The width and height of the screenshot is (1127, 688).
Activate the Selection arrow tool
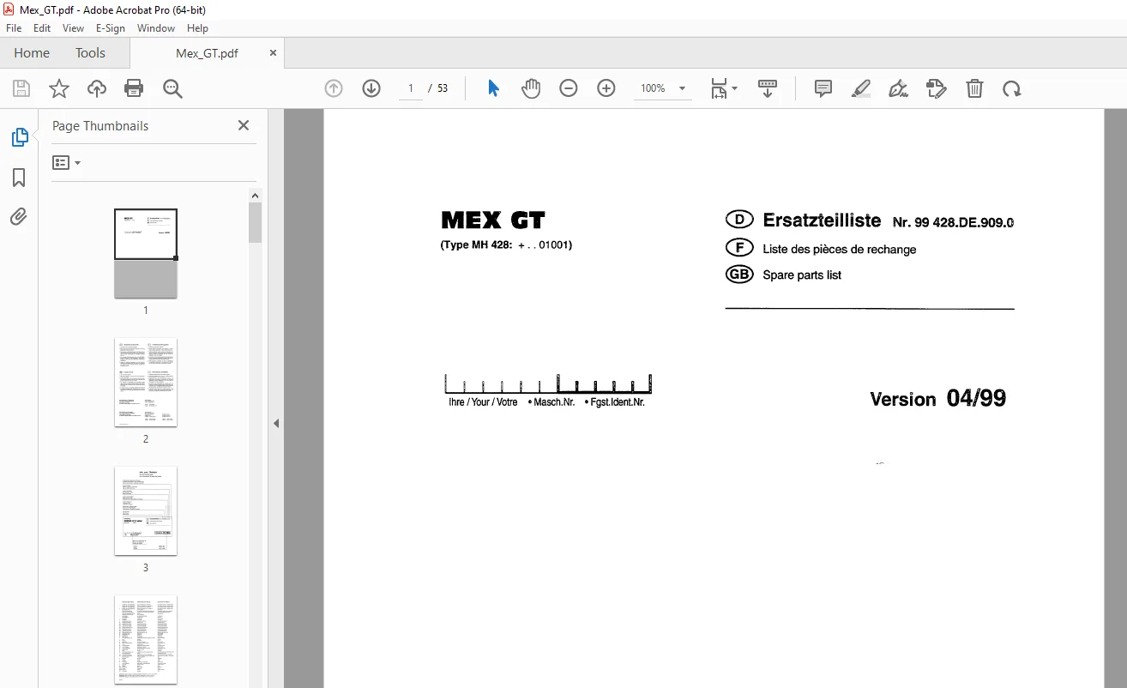493,88
